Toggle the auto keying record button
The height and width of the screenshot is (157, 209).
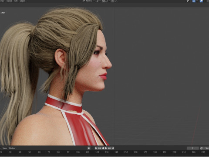tap(89, 148)
